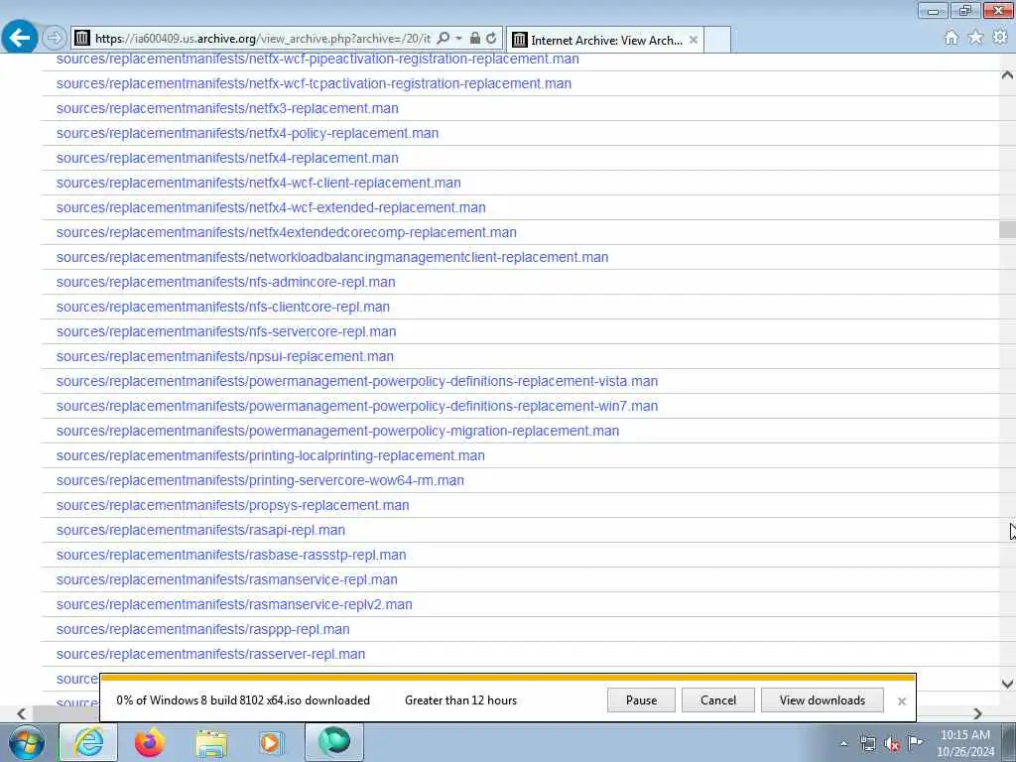This screenshot has width=1016, height=762.
Task: Close the Internet Archive tab
Action: [694, 40]
